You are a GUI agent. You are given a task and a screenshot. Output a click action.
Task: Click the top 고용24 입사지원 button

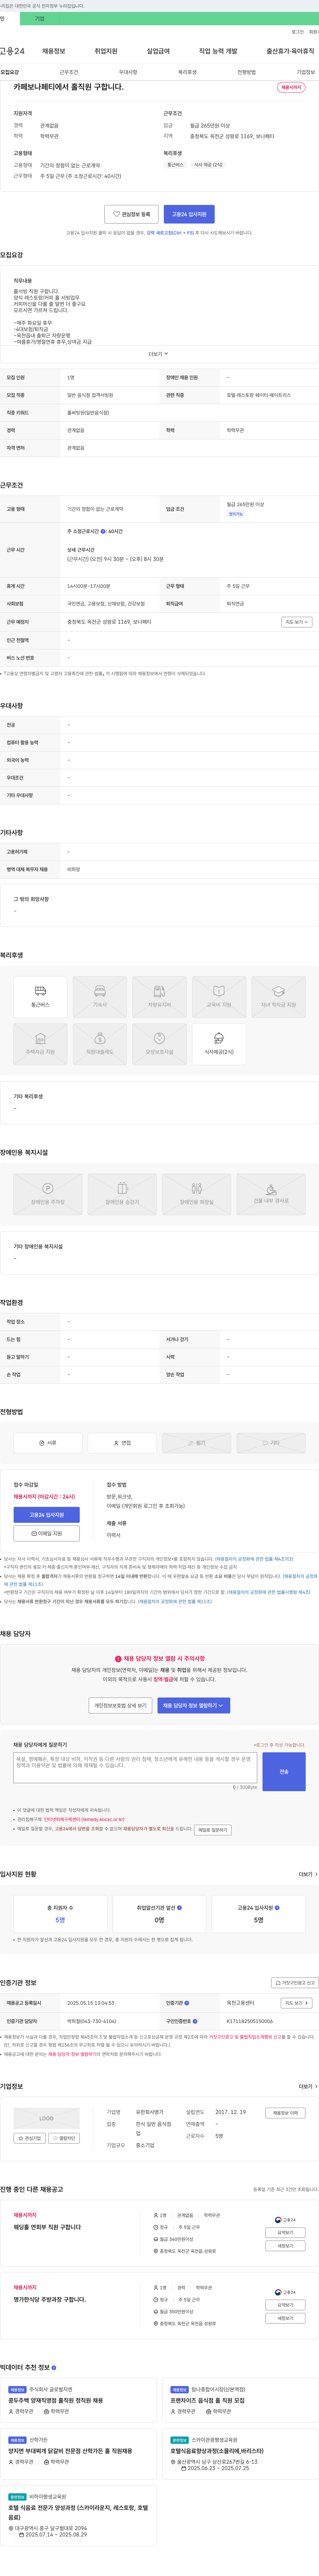(x=189, y=214)
